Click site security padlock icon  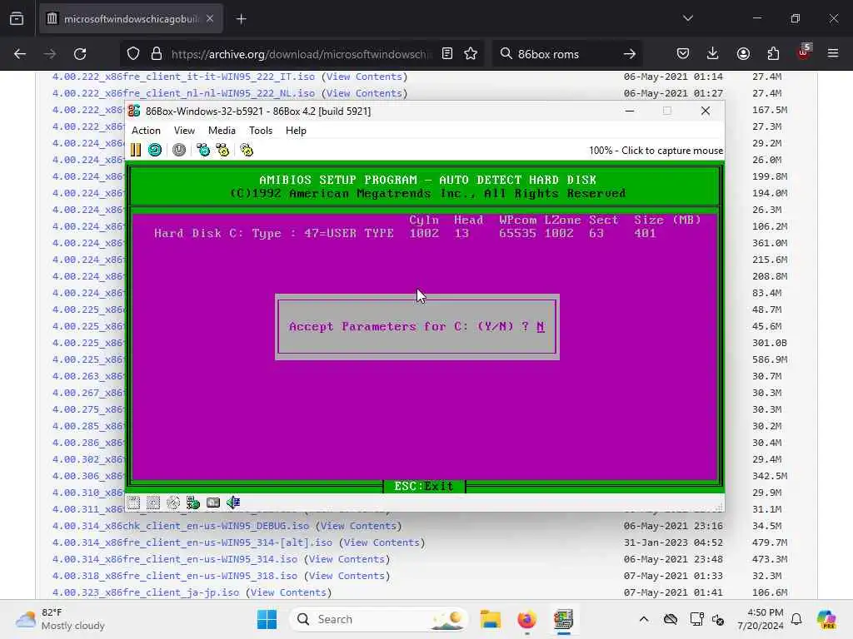tap(157, 54)
